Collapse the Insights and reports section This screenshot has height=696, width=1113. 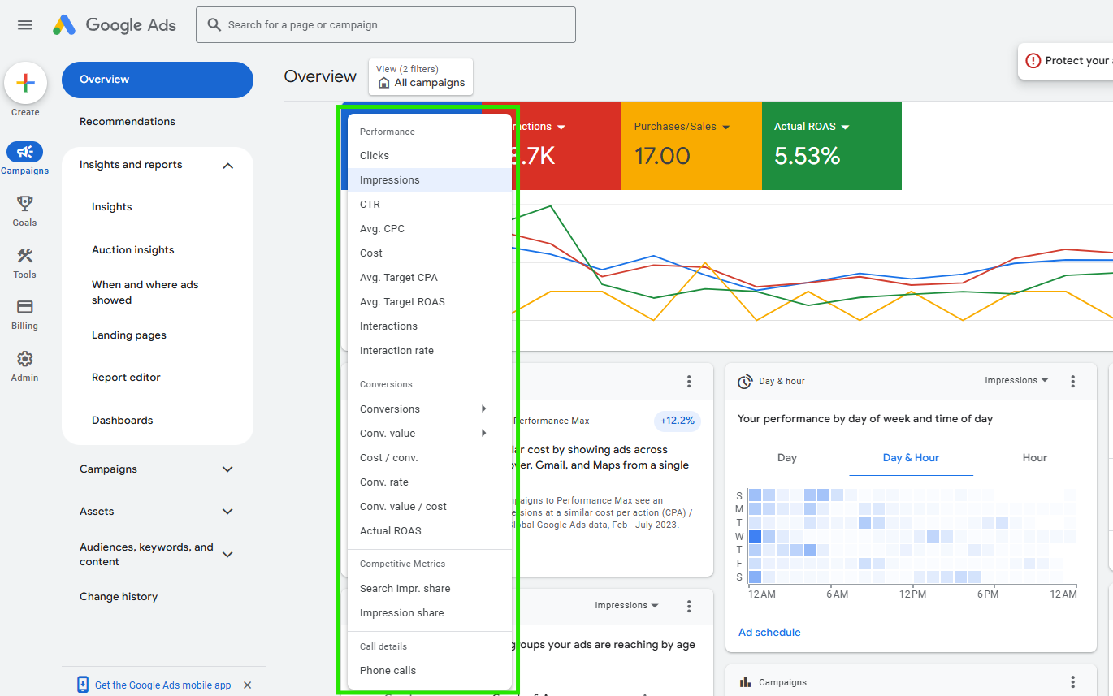point(228,166)
